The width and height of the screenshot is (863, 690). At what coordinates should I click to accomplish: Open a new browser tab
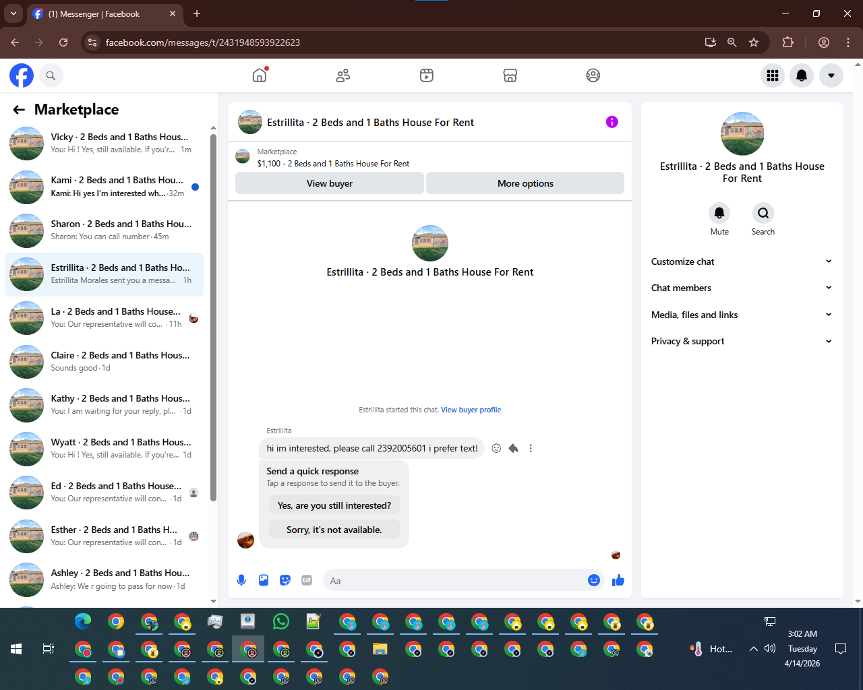click(197, 13)
